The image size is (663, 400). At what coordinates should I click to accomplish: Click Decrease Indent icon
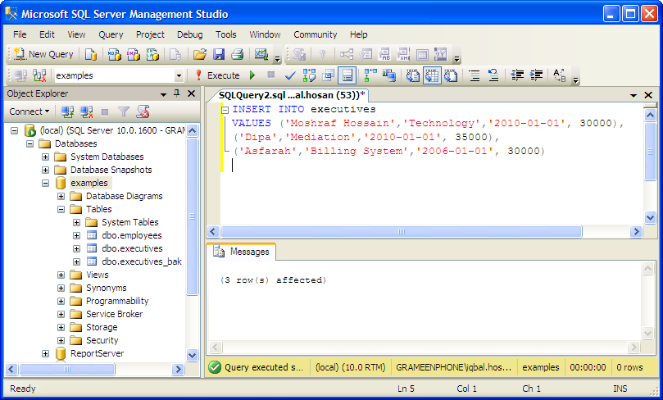coord(516,75)
